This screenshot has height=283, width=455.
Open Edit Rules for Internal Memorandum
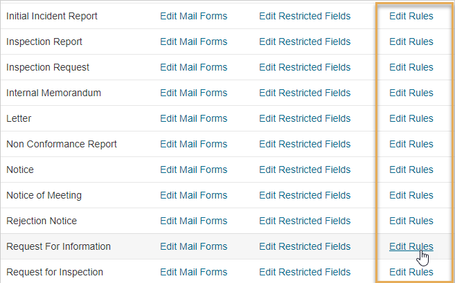(411, 93)
